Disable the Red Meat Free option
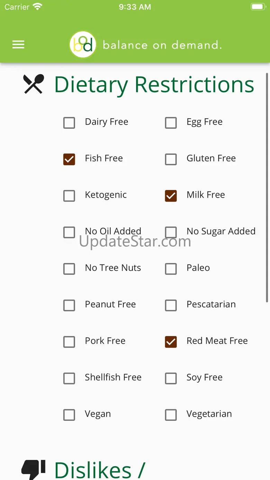 coord(171,342)
